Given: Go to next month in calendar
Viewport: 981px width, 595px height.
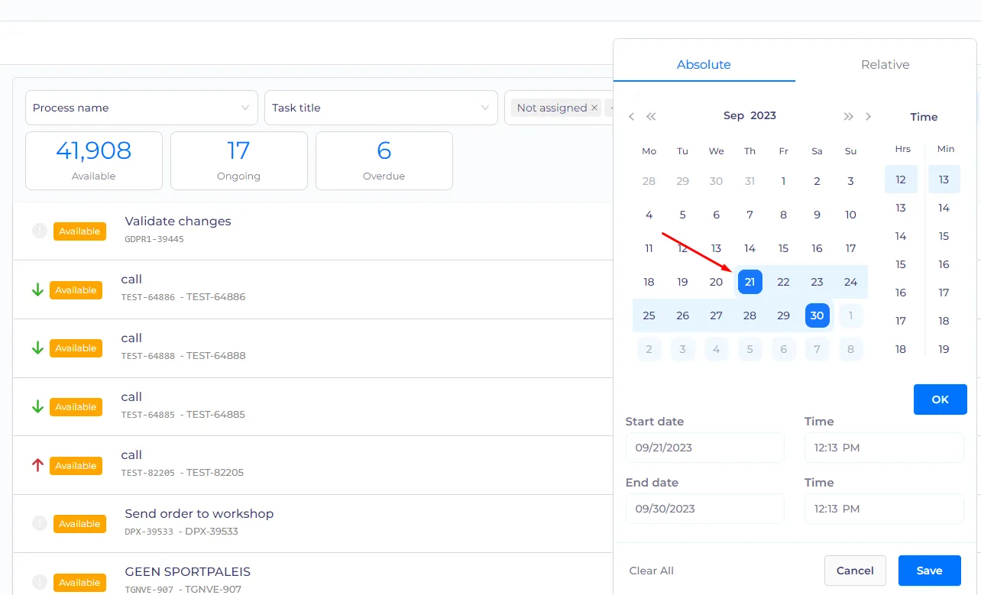Looking at the screenshot, I should coord(868,117).
